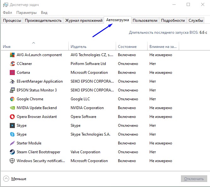Switch to the Подробности tab
Image resolution: width=210 pixels, height=187 pixels.
[173, 20]
